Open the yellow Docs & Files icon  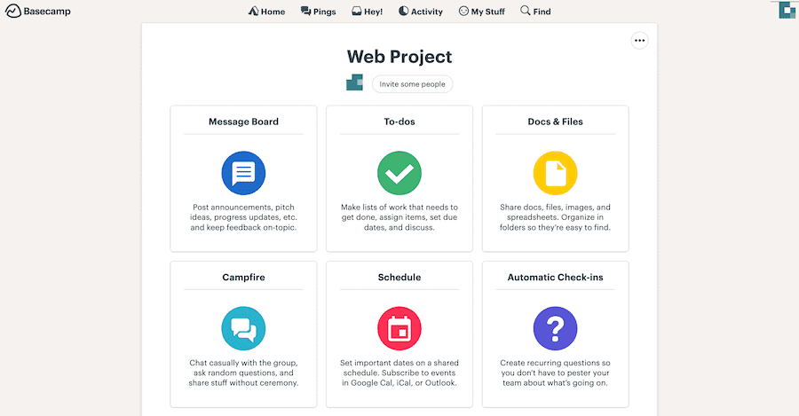click(x=555, y=173)
